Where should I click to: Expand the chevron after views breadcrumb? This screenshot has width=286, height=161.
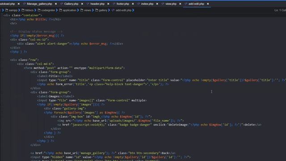pos(93,10)
